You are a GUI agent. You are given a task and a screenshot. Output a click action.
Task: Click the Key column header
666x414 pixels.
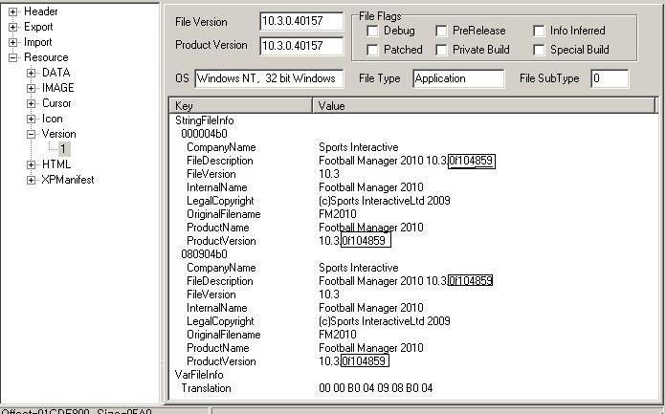(x=241, y=106)
